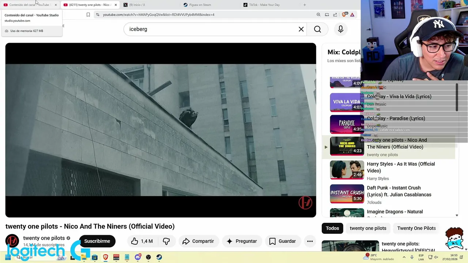Open Harry Styles - As It Was title
This screenshot has width=468, height=263.
[x=401, y=167]
